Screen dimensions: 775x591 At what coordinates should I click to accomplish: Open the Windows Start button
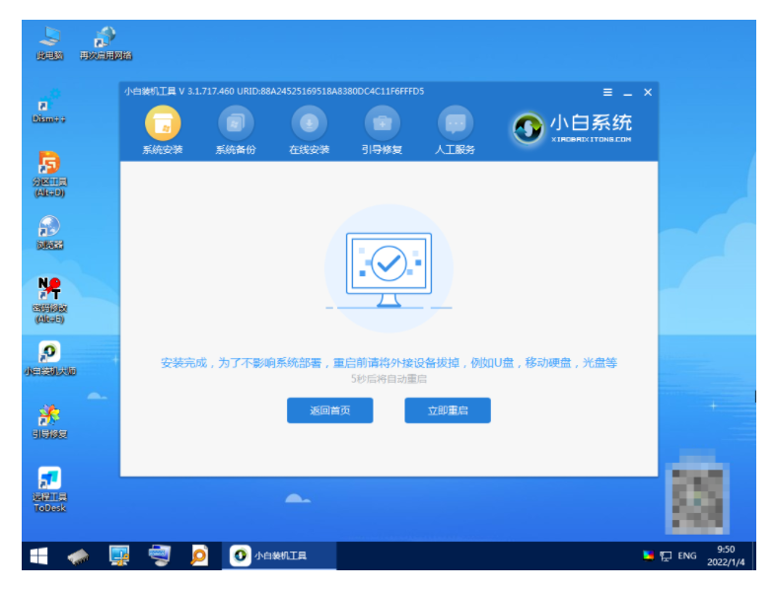[x=38, y=555]
